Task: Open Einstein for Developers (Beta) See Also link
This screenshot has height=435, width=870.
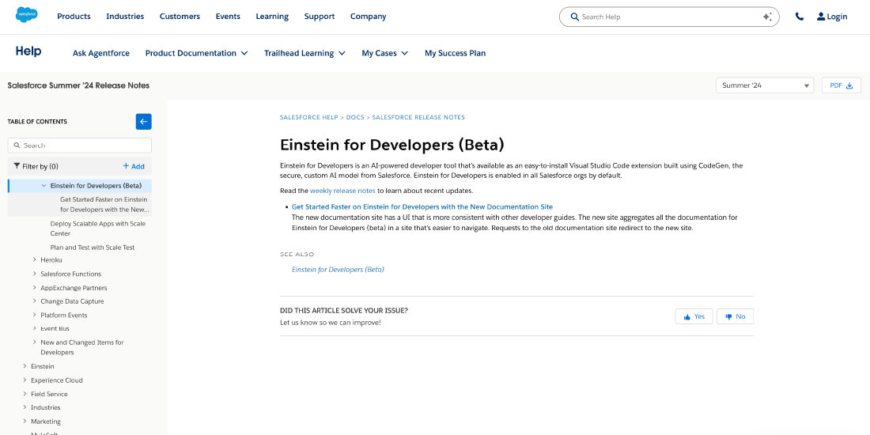Action: coord(338,270)
